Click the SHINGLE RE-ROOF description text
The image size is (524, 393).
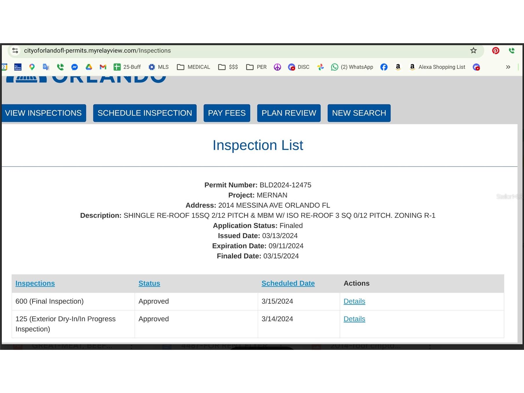279,215
